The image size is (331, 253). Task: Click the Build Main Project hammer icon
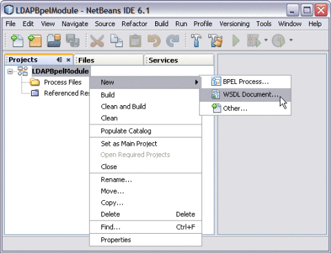[x=196, y=41]
